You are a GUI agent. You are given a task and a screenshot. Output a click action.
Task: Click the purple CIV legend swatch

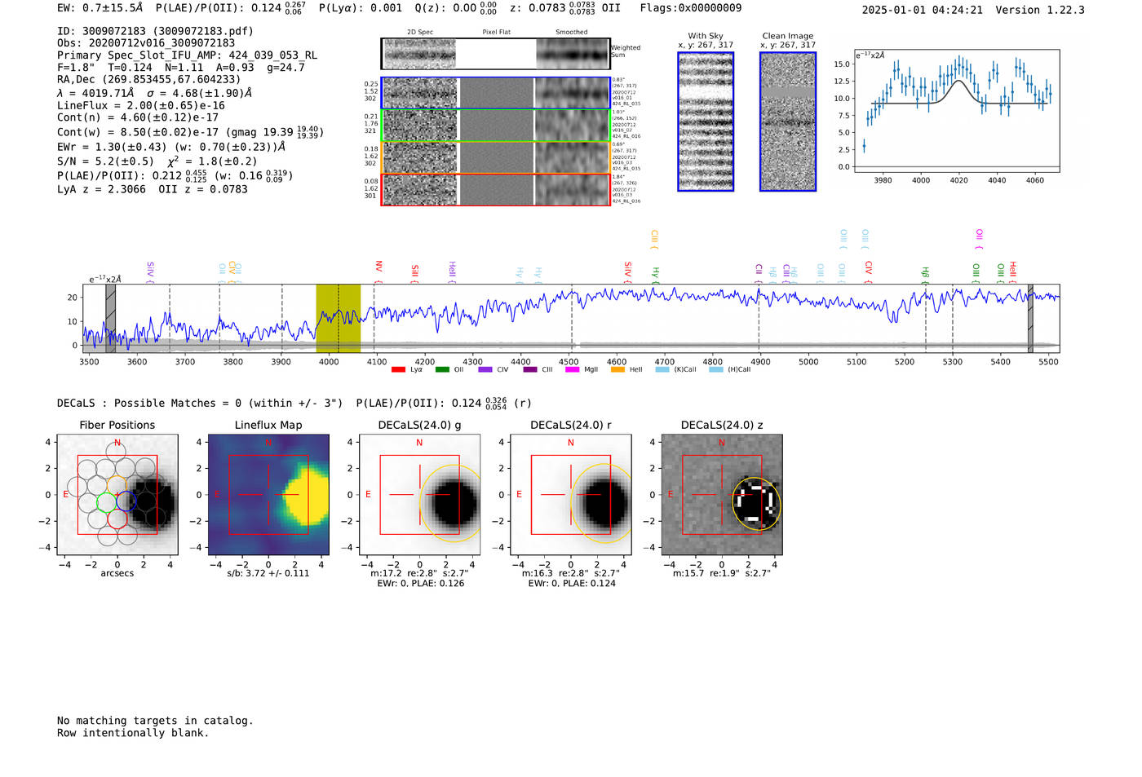point(485,369)
